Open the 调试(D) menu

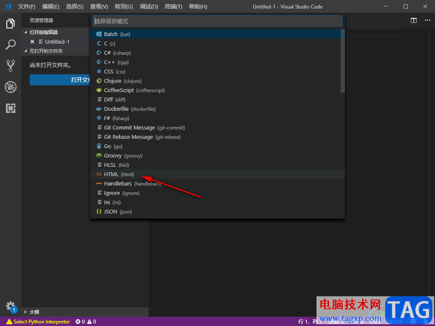[x=149, y=6]
